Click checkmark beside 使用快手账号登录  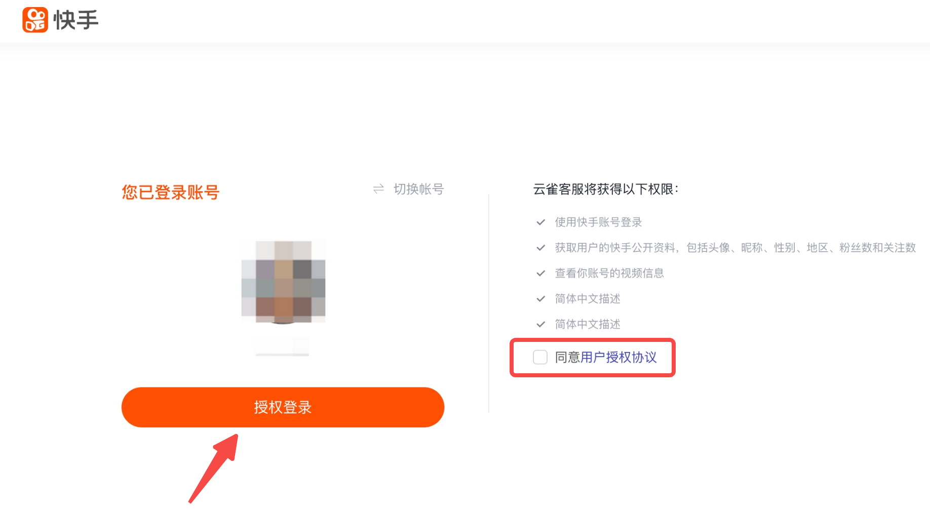pos(541,222)
